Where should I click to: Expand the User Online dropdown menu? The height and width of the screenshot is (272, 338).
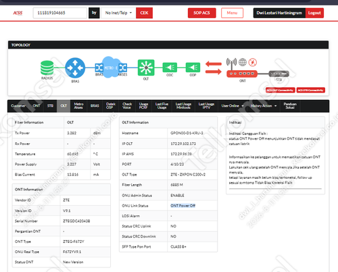(x=233, y=106)
